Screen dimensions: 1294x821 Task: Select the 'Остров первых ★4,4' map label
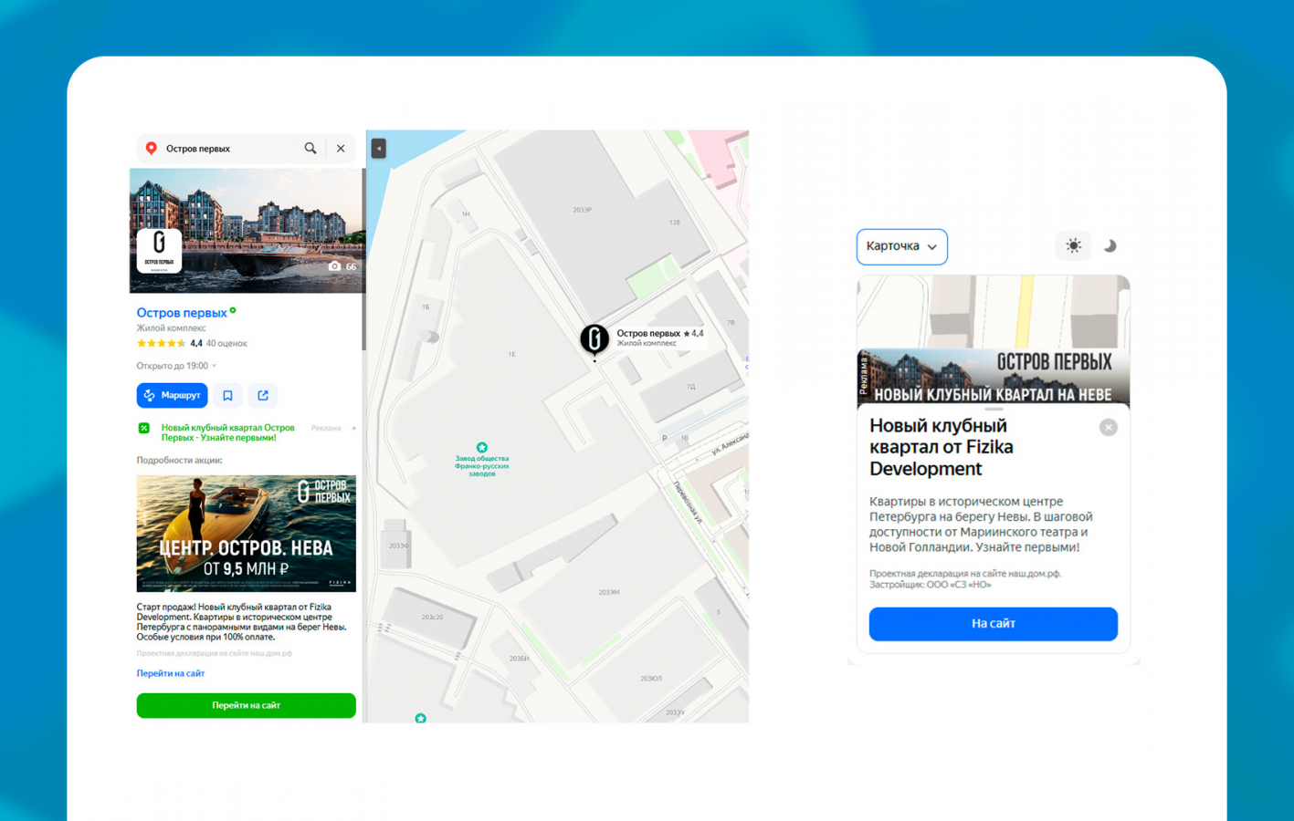click(659, 338)
